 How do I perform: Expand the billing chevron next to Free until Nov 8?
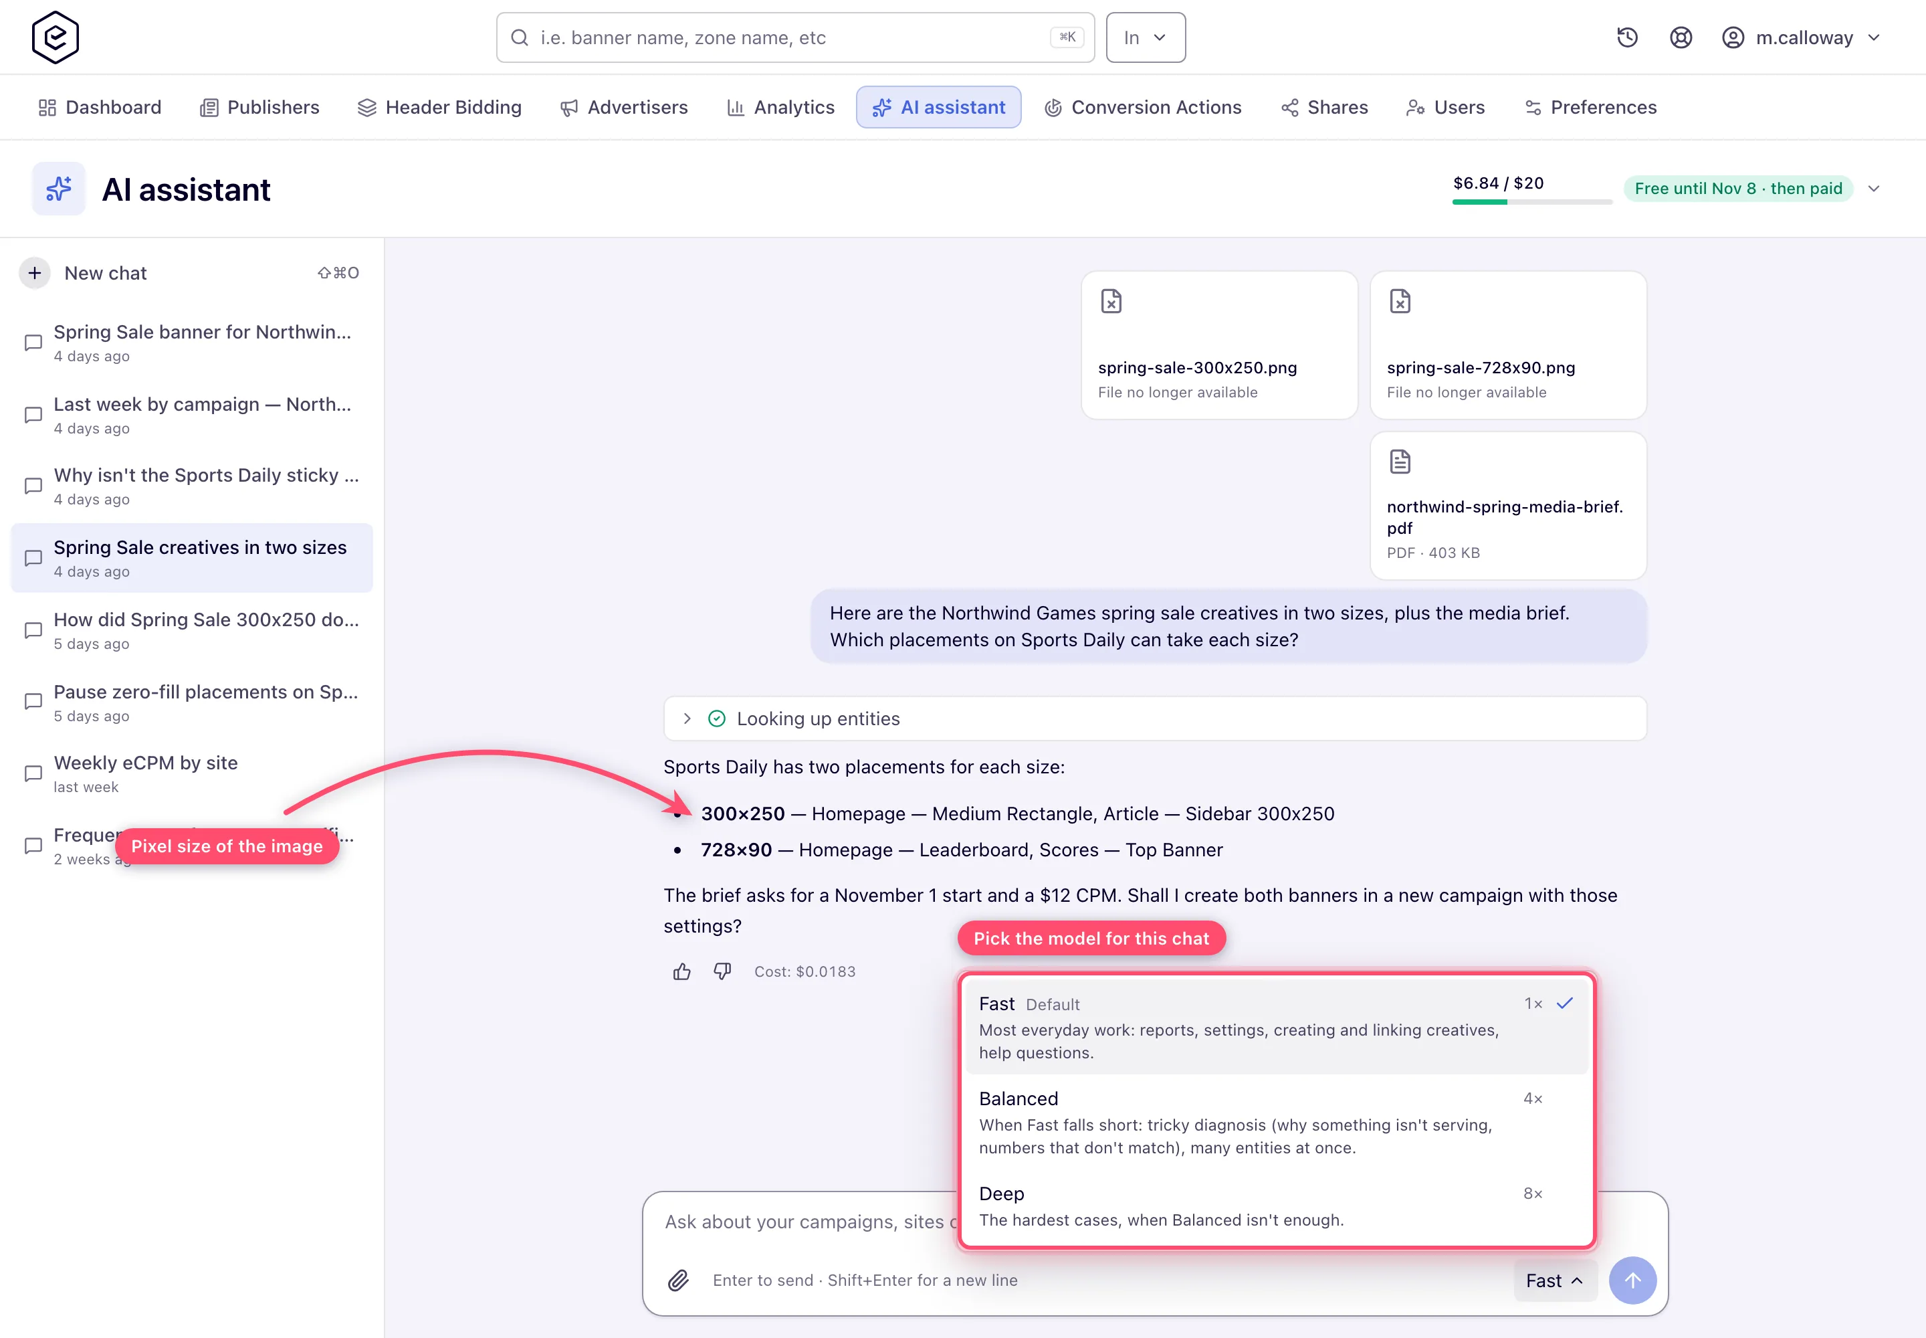(1874, 189)
